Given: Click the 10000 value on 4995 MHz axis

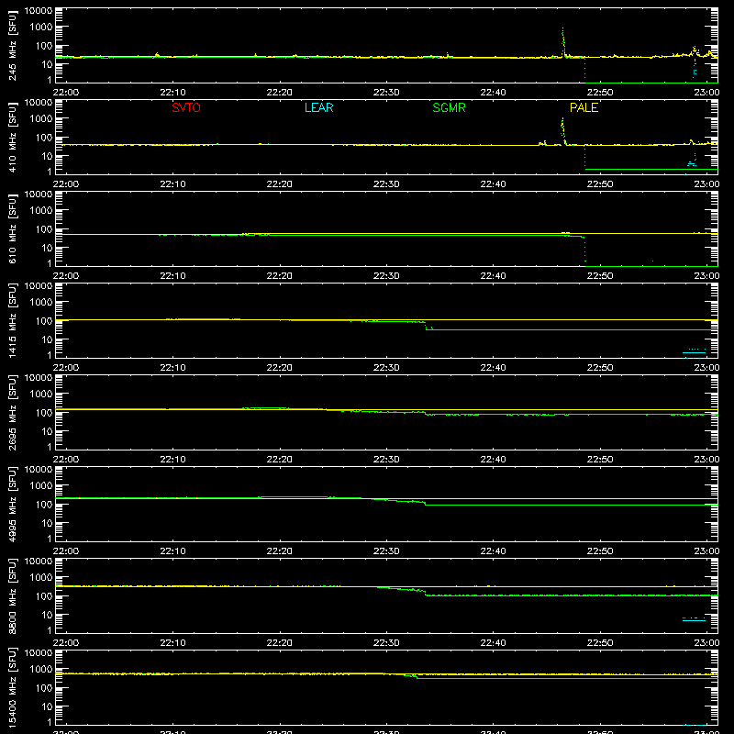Looking at the screenshot, I should 39,470.
